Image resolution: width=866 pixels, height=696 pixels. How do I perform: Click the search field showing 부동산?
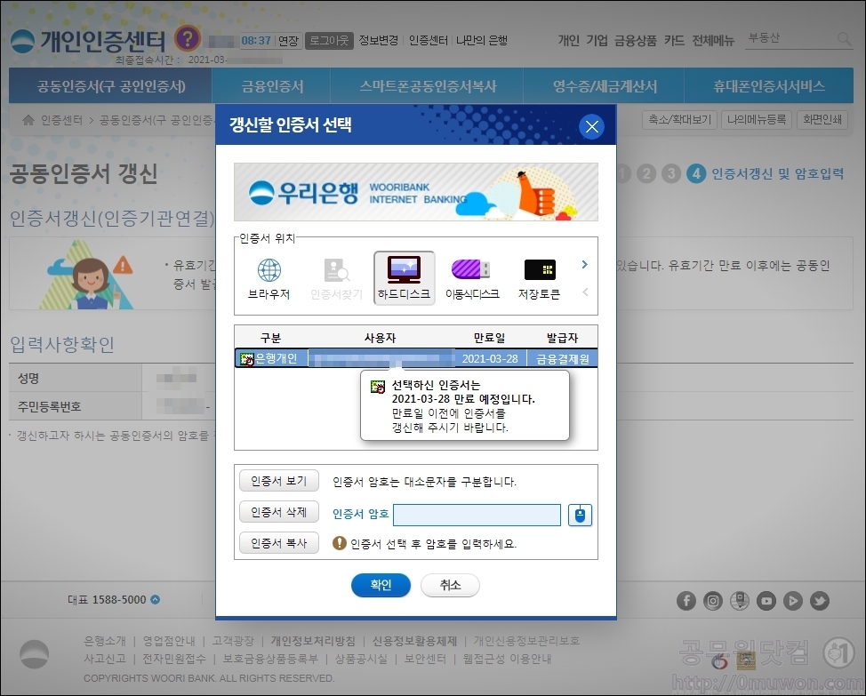point(790,38)
